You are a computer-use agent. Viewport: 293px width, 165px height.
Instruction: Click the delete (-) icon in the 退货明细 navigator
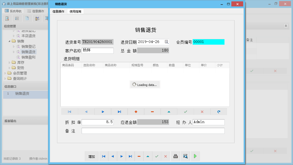click(x=152, y=112)
